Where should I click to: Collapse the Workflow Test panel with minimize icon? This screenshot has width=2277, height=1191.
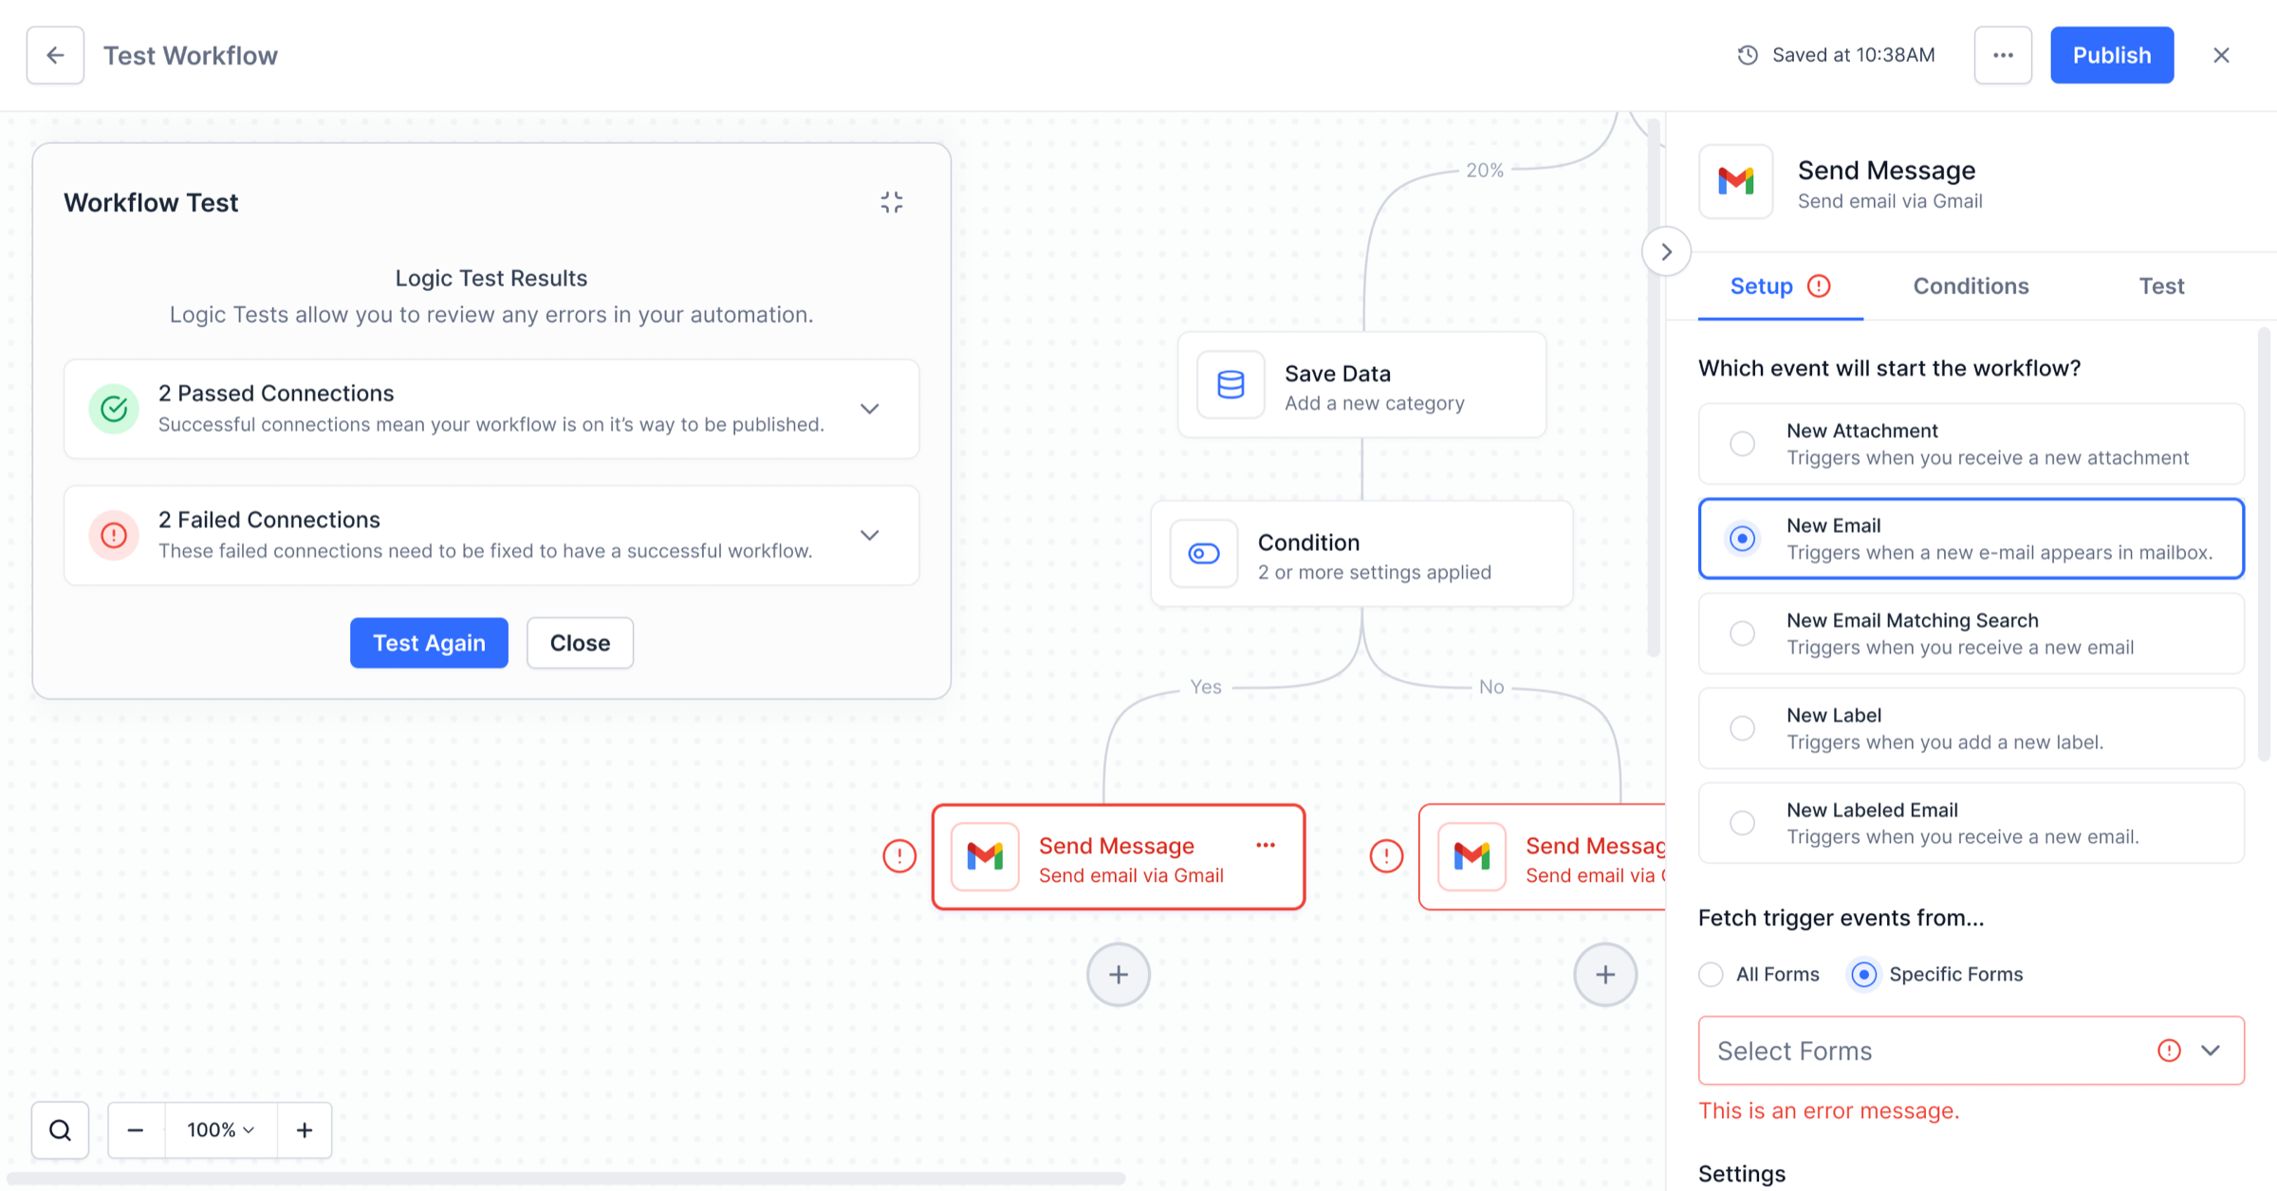pyautogui.click(x=892, y=202)
